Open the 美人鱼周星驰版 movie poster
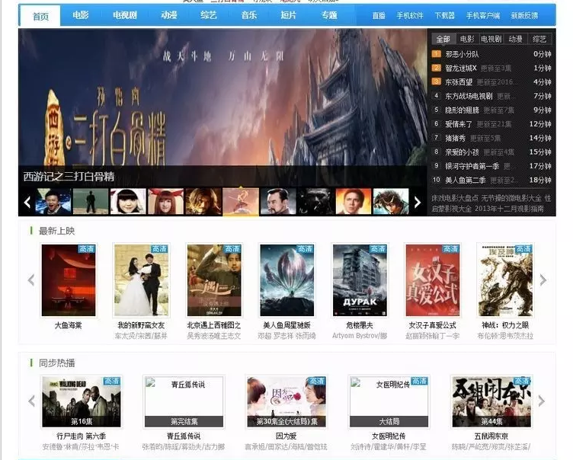Viewport: 573px width, 460px height. click(x=286, y=280)
